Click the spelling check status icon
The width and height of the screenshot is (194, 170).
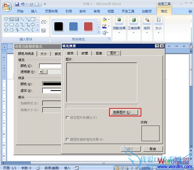(38, 168)
